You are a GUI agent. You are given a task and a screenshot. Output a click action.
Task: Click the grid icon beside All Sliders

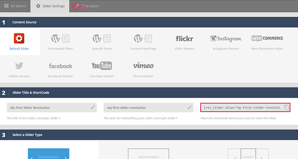pos(6,6)
